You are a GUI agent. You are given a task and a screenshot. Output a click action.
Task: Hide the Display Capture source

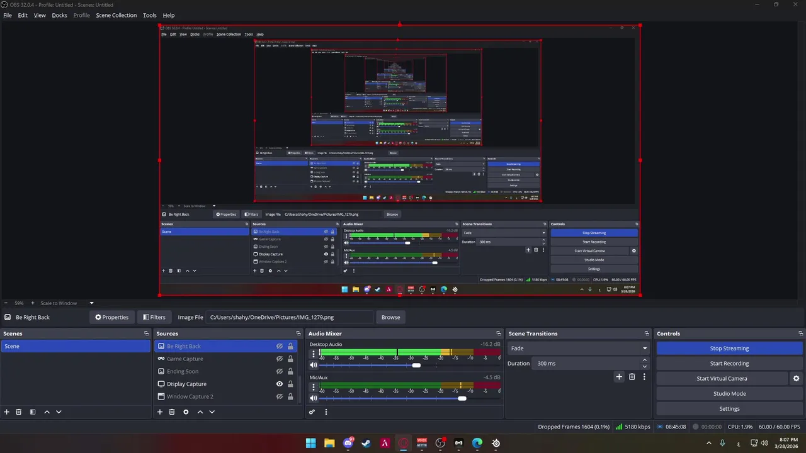click(280, 384)
